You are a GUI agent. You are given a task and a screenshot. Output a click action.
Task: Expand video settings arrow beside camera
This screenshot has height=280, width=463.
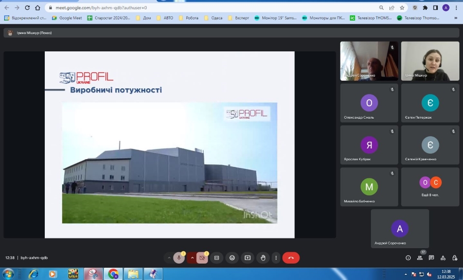coord(192,258)
